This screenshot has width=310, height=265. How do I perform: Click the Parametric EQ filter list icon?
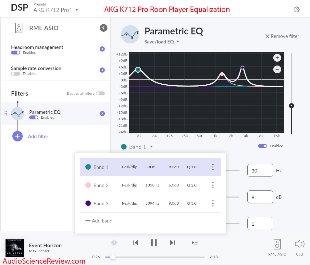(18, 114)
